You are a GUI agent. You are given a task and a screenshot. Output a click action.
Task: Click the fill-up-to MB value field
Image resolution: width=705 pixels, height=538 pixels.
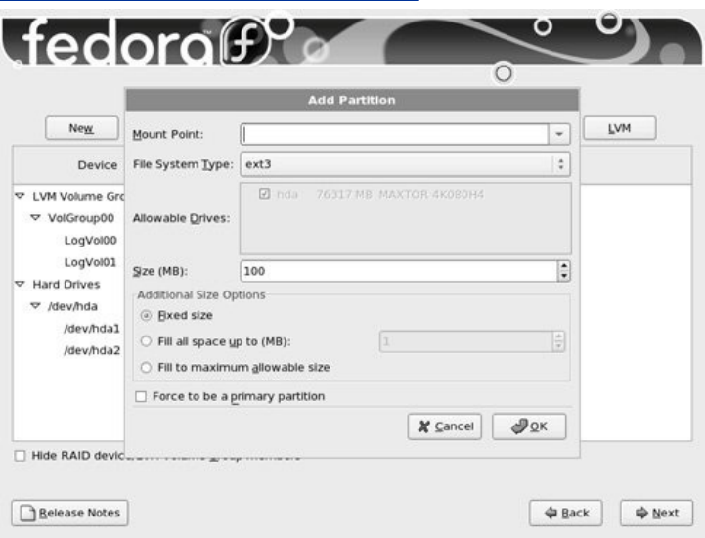466,341
